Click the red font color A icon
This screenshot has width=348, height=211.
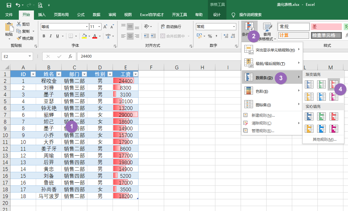95,36
